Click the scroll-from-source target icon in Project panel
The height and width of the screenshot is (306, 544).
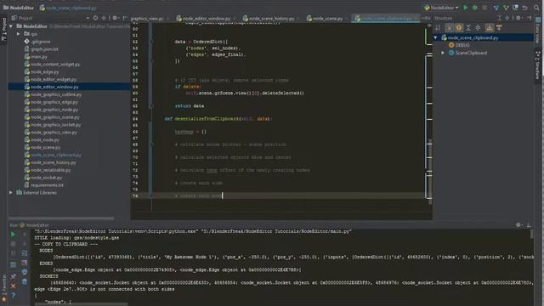[95, 18]
